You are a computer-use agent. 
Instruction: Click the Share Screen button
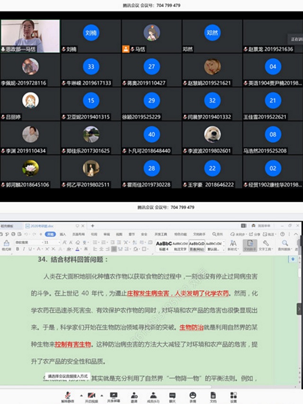coord(114,397)
